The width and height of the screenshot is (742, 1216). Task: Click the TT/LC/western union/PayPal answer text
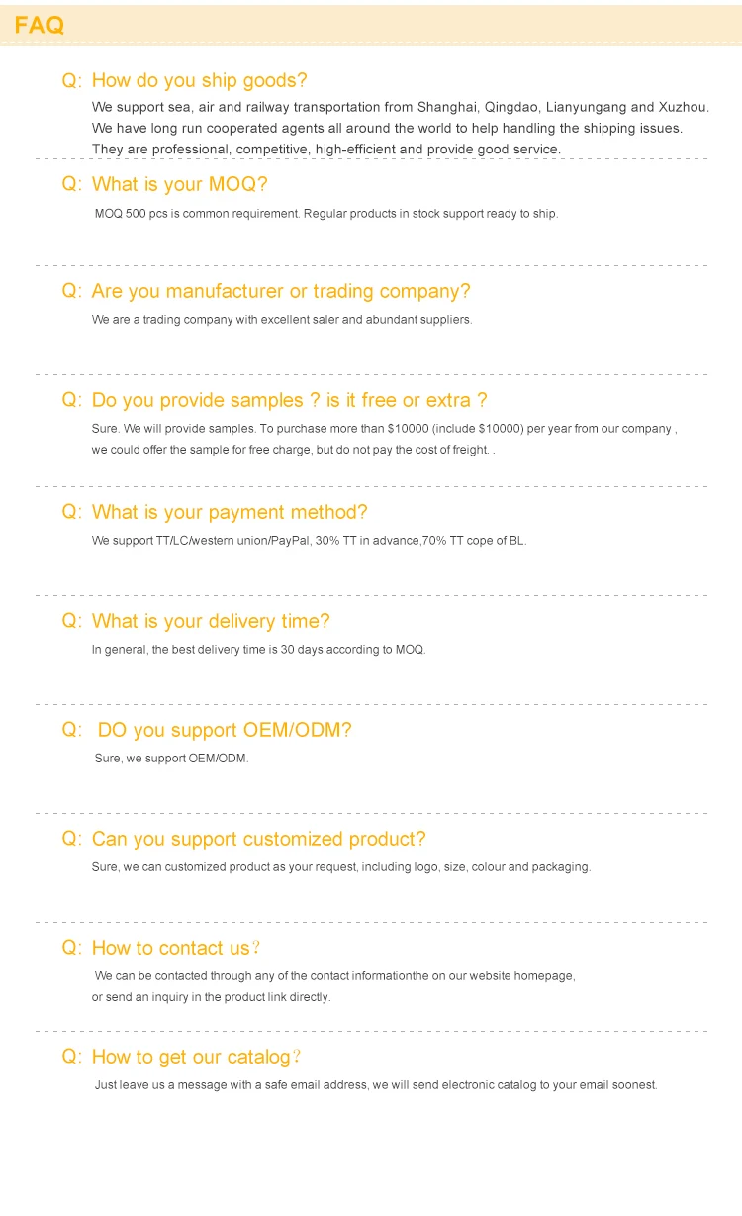coord(309,541)
